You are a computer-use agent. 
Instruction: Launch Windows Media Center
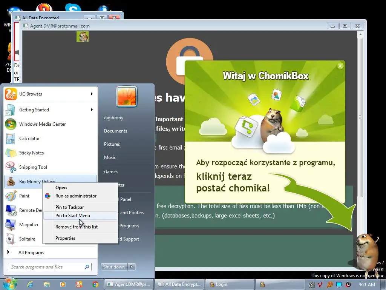[x=51, y=124]
